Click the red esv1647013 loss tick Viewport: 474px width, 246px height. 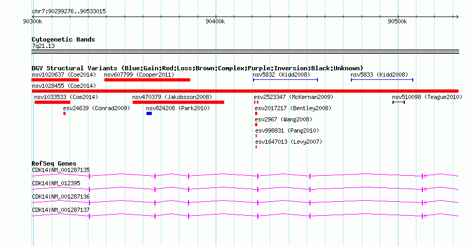pyautogui.click(x=256, y=147)
